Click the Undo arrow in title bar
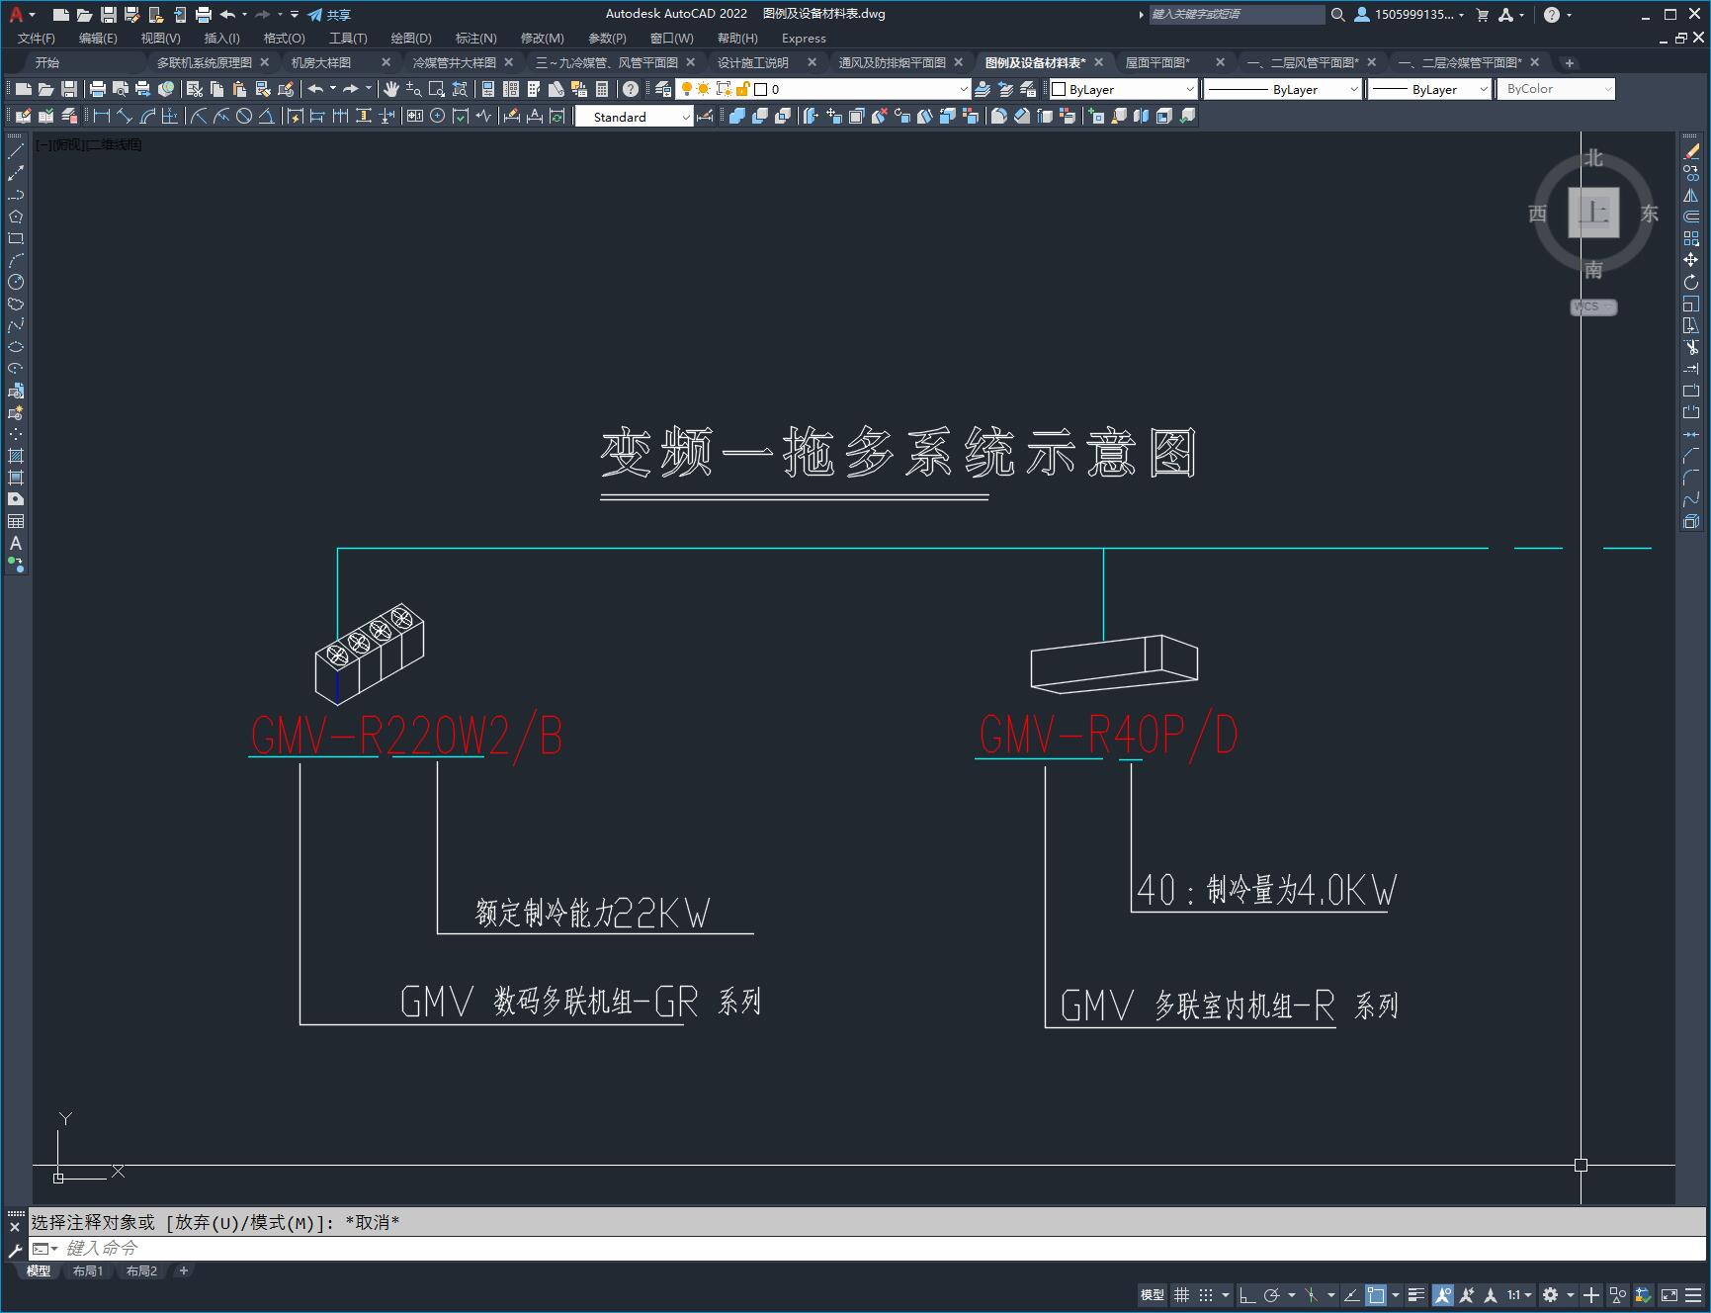Image resolution: width=1711 pixels, height=1313 pixels. coord(227,14)
